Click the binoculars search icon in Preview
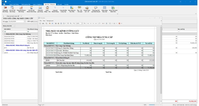The width and height of the screenshot is (199, 106). pyautogui.click(x=44, y=23)
